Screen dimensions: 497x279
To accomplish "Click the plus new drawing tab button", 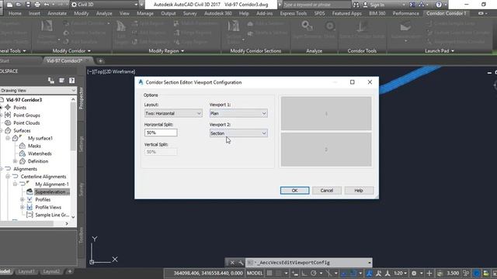I will (x=100, y=60).
